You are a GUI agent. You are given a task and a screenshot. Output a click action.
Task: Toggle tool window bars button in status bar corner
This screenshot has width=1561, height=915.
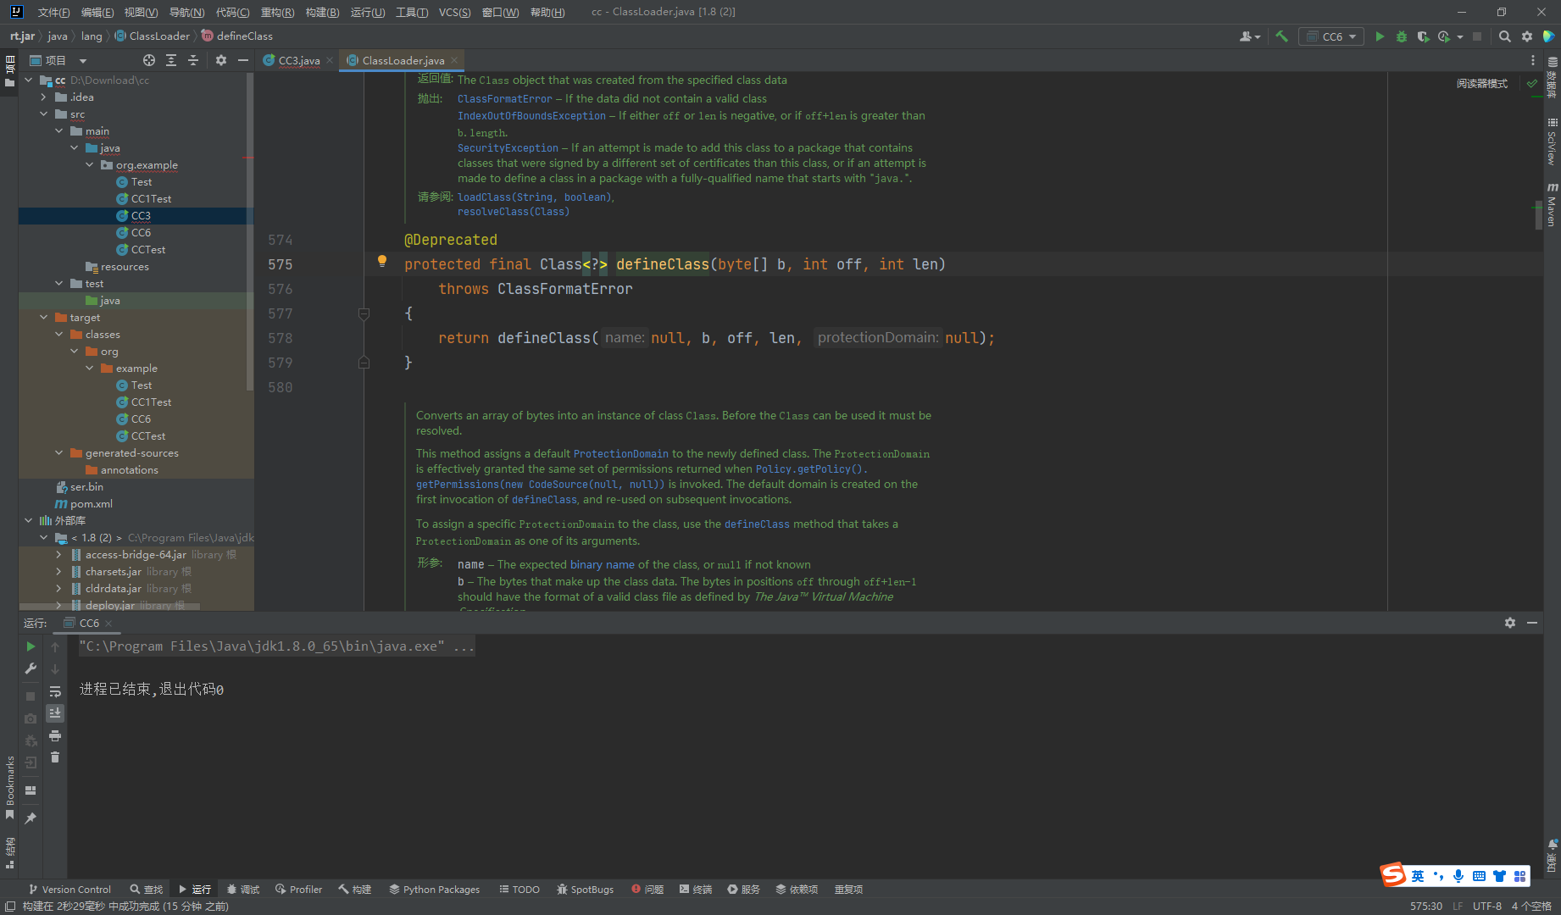pos(9,906)
